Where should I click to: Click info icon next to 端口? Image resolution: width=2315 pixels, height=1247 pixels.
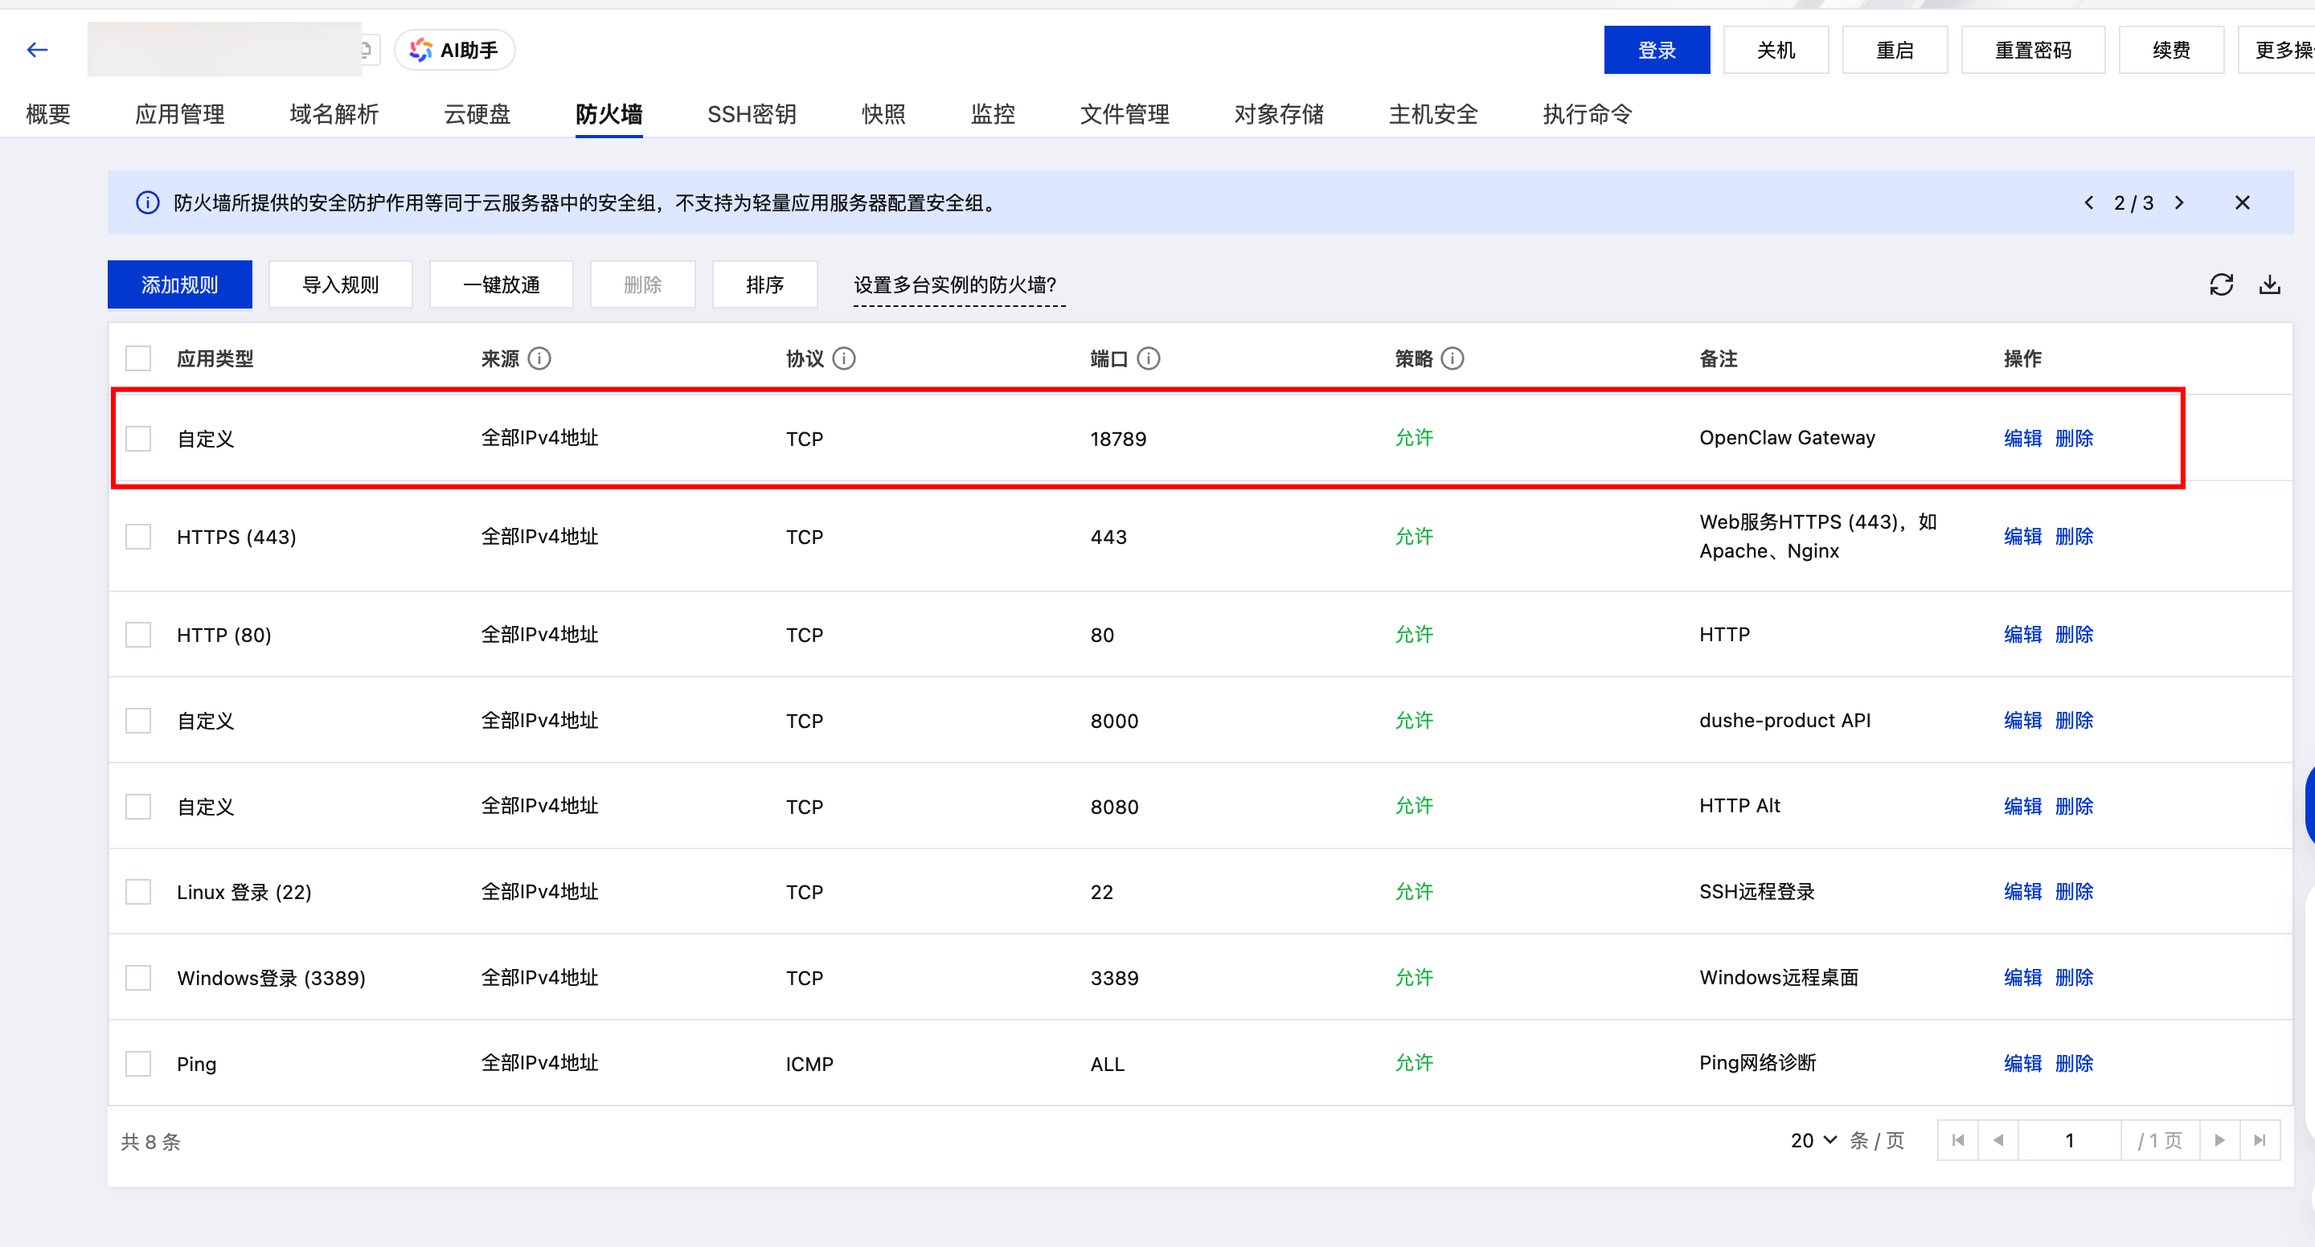pos(1149,359)
